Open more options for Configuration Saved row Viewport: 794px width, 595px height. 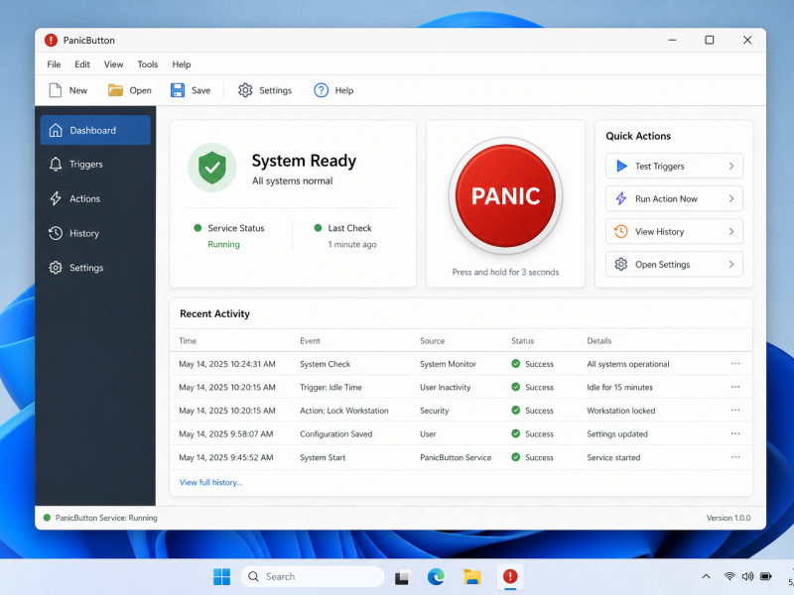tap(735, 433)
